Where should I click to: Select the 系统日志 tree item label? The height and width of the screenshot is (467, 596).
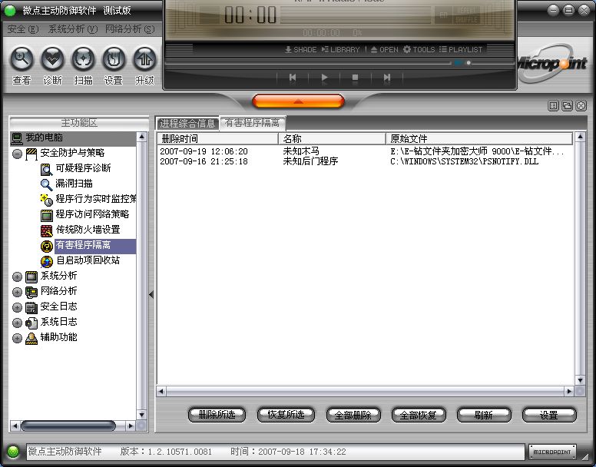pyautogui.click(x=59, y=322)
